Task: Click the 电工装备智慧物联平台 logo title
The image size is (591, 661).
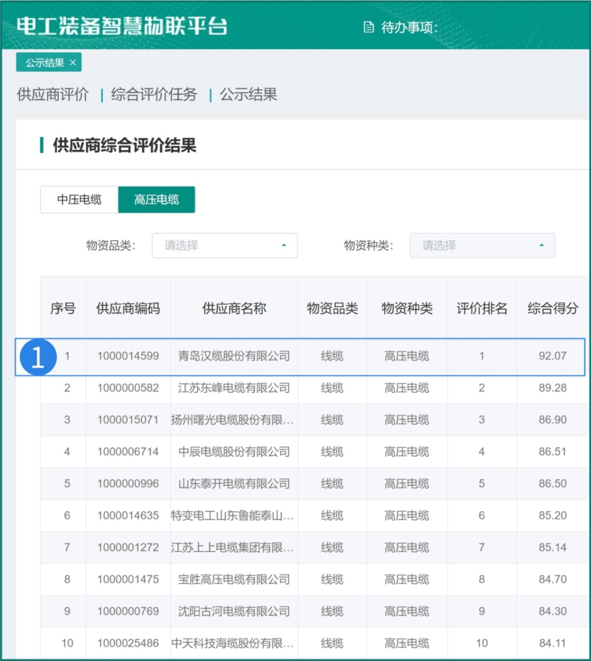Action: 121,26
